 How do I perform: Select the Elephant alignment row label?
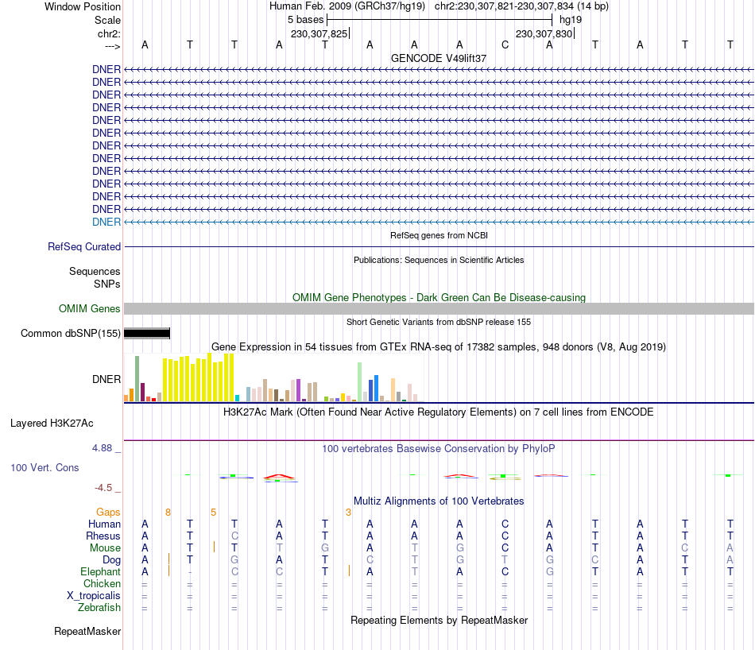point(100,571)
